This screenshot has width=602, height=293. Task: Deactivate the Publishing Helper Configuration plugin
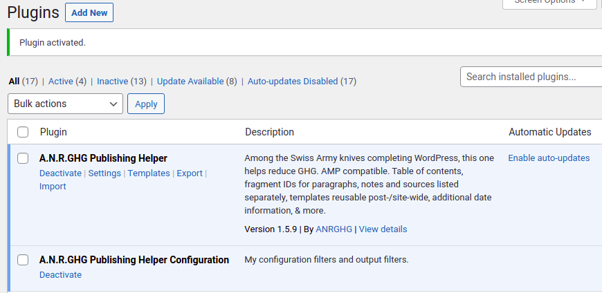pyautogui.click(x=60, y=275)
